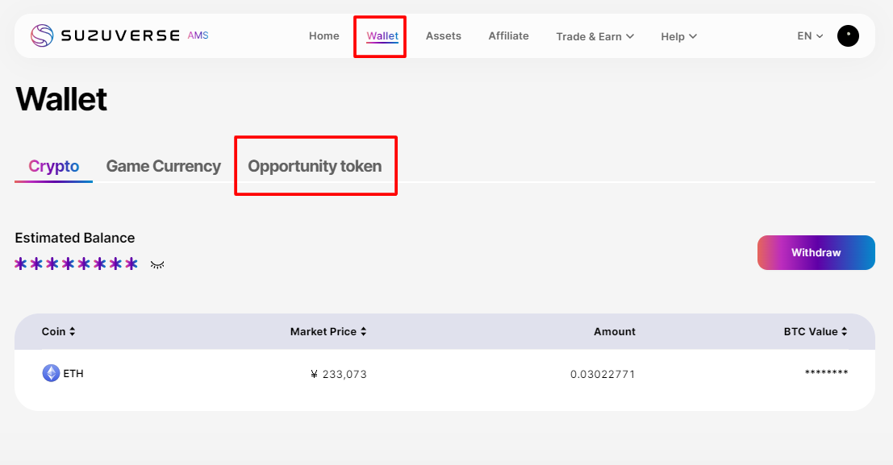This screenshot has width=893, height=465.
Task: Select the ETH row amount 0.03022771
Action: coord(602,374)
